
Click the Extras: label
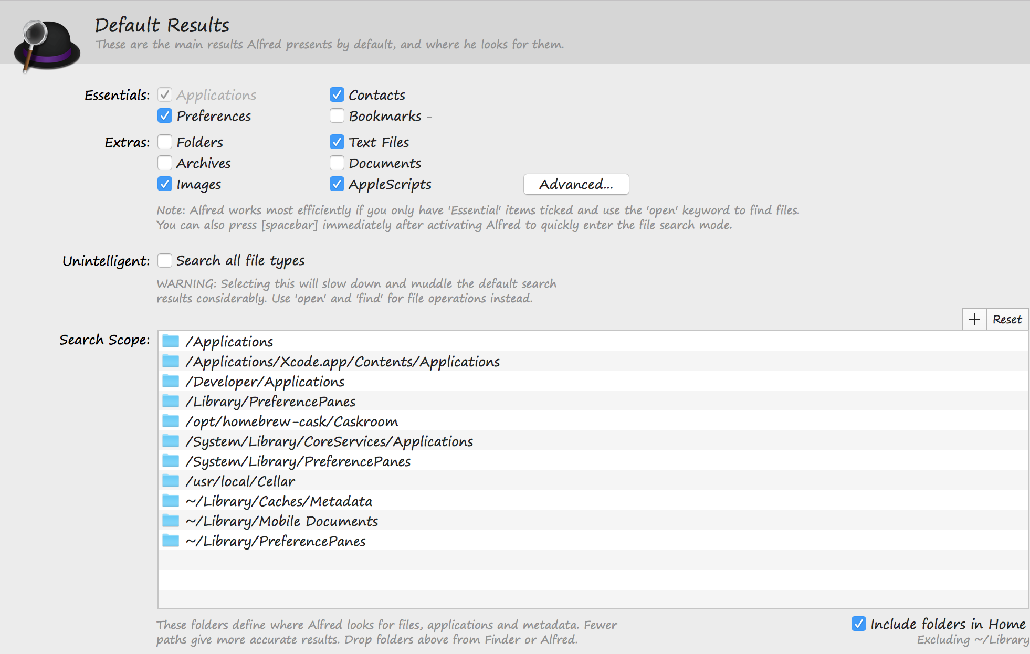click(x=127, y=142)
